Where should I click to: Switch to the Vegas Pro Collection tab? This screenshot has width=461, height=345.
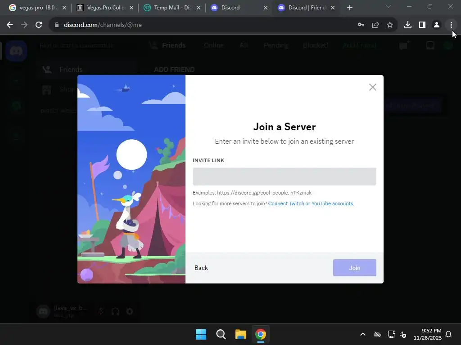[104, 8]
